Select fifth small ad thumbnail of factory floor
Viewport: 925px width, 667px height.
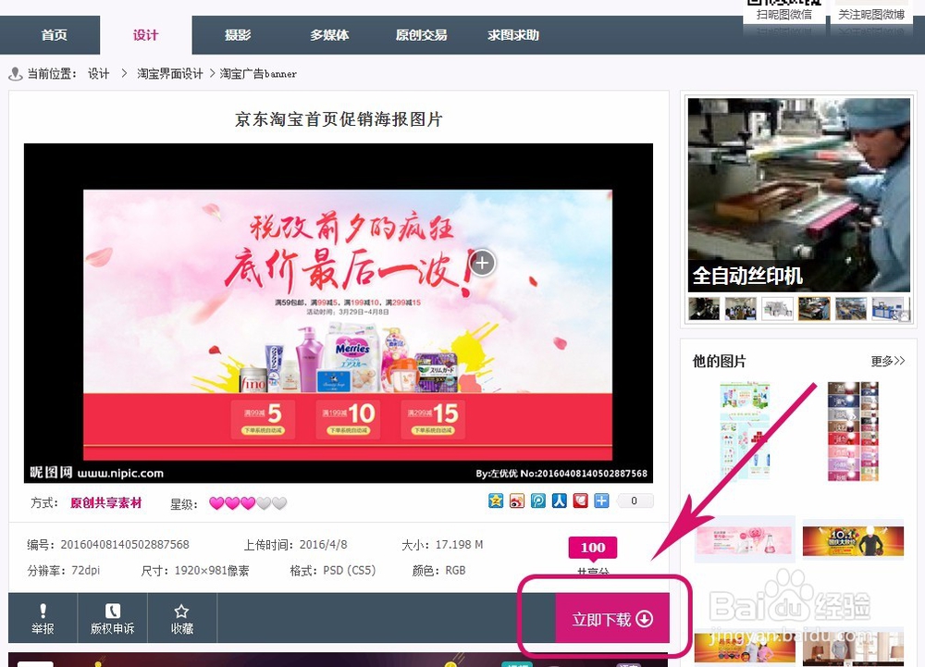tap(851, 309)
